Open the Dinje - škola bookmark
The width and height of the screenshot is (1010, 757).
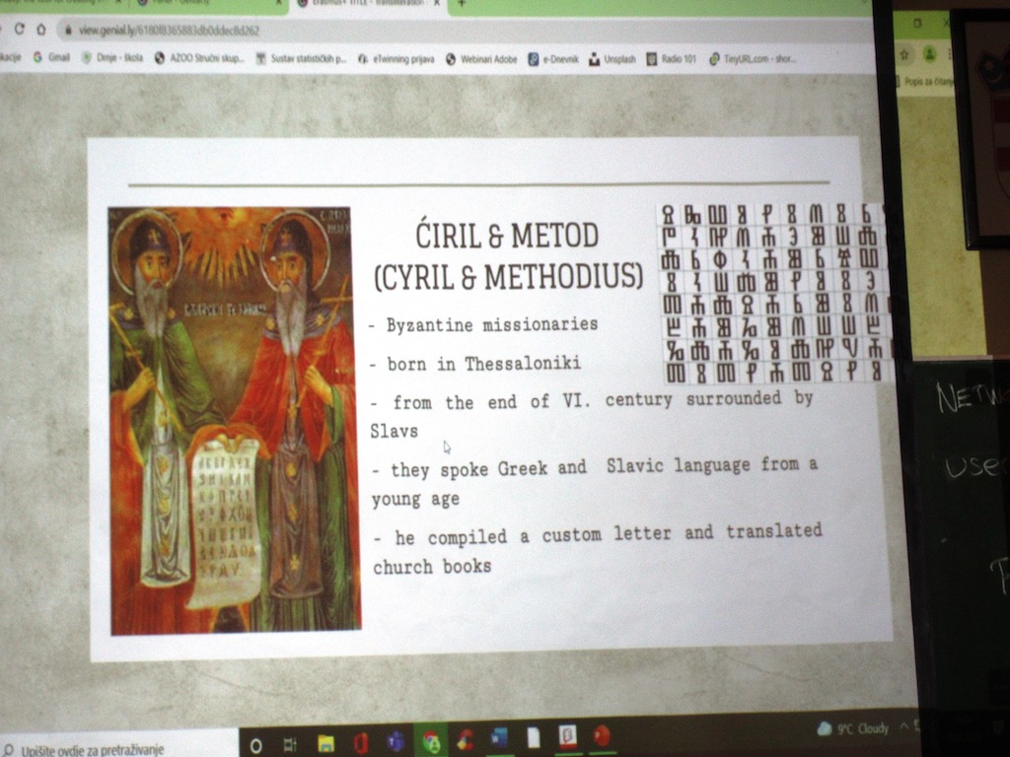(112, 58)
